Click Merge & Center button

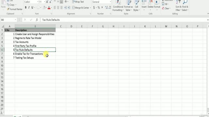click(80, 8)
